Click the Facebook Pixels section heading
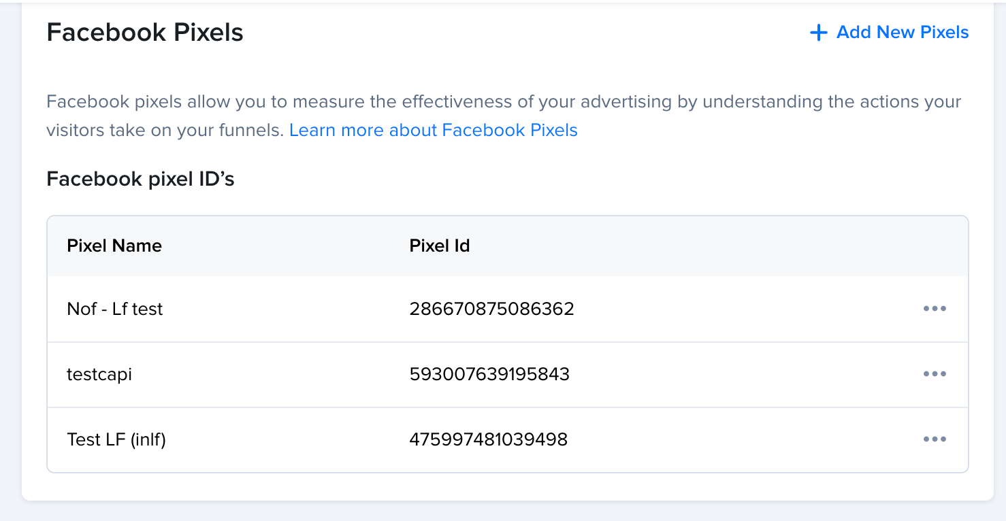The height and width of the screenshot is (521, 1006). 145,33
